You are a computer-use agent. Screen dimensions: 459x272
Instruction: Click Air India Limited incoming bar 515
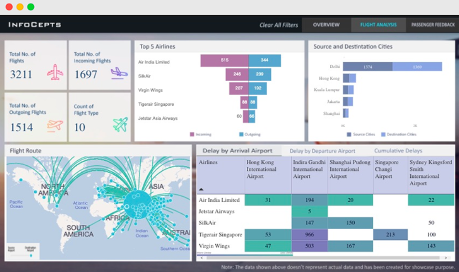(225, 61)
